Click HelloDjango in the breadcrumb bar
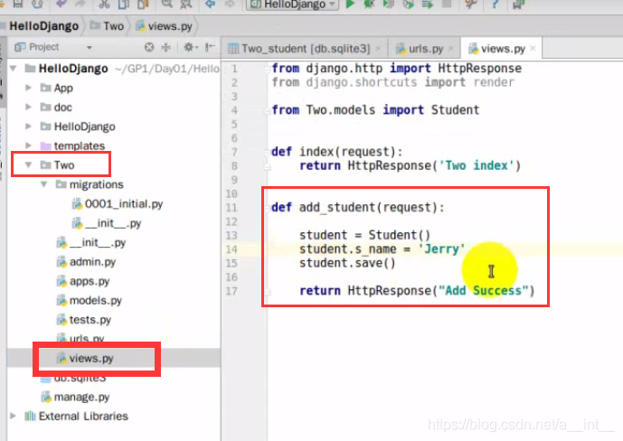The width and height of the screenshot is (623, 441). click(x=43, y=26)
